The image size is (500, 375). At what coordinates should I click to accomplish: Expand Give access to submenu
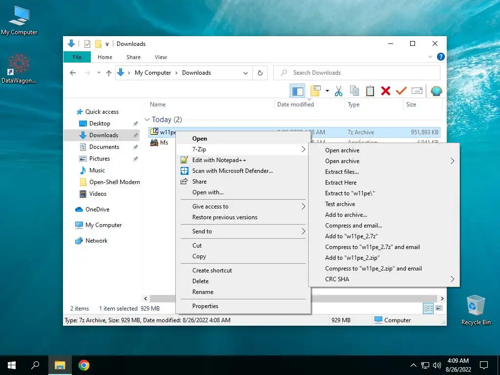[x=243, y=207]
